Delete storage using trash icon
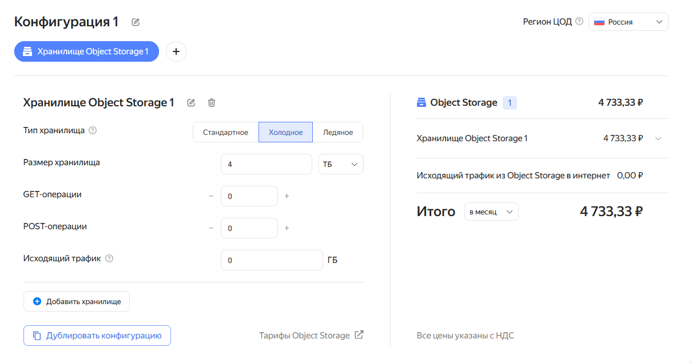Screen dimensions: 692x363 tap(212, 103)
